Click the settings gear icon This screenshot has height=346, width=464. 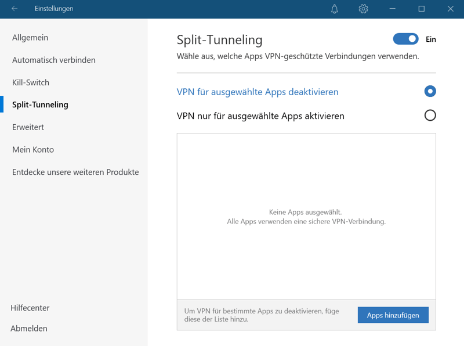tap(364, 9)
